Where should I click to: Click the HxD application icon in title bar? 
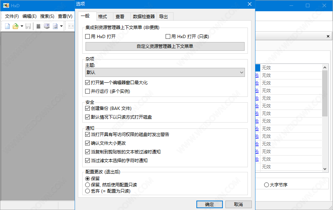[6, 5]
